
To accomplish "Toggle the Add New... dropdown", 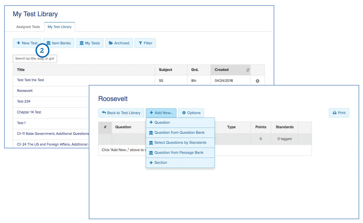I will click(x=161, y=113).
